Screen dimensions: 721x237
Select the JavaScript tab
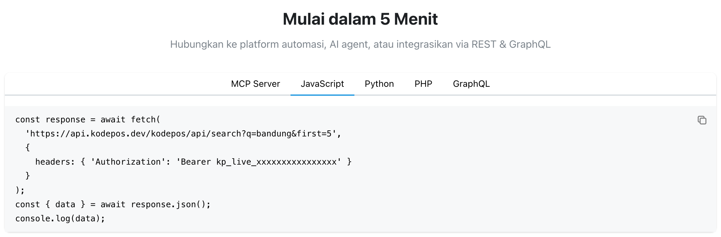(x=322, y=84)
